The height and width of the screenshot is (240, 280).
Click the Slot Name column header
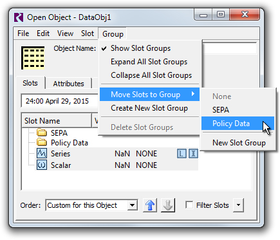(x=57, y=121)
